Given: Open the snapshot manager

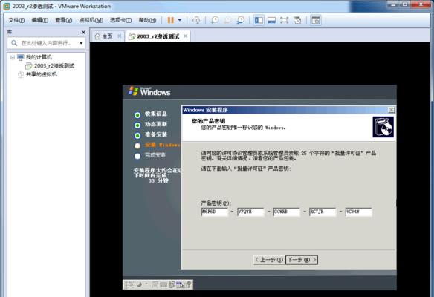Looking at the screenshot, I should tap(241, 20).
